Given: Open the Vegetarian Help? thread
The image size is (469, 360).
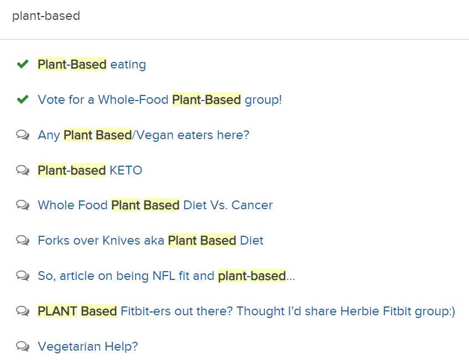Looking at the screenshot, I should [x=87, y=347].
